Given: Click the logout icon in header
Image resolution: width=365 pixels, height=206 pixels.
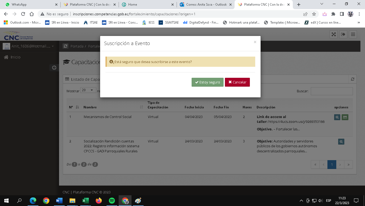Looking at the screenshot, I should (343, 34).
